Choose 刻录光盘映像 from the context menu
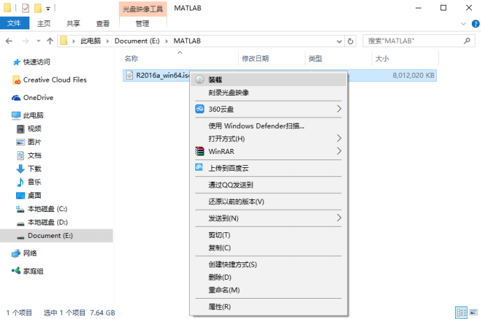This screenshot has height=319, width=481. (228, 92)
